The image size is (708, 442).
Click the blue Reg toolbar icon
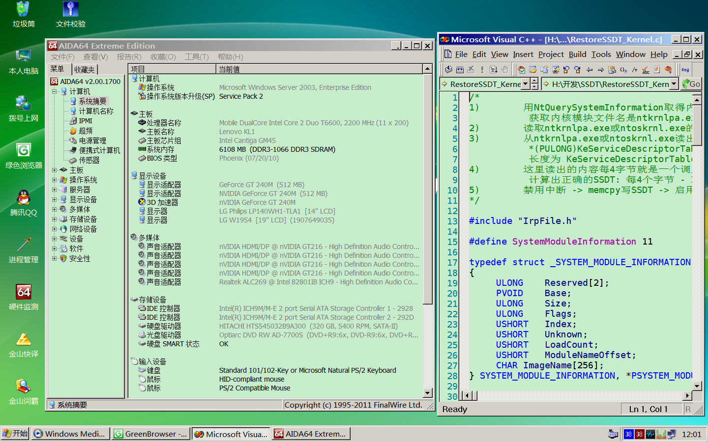tap(685, 70)
